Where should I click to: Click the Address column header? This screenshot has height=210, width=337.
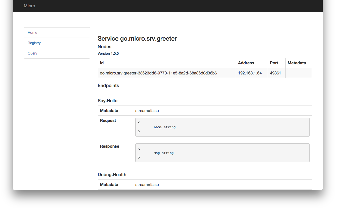[x=252, y=63]
